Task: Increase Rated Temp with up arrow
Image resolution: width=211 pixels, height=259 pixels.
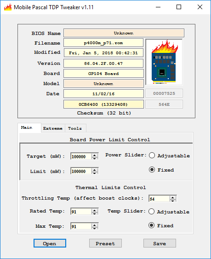Action: (x=95, y=210)
